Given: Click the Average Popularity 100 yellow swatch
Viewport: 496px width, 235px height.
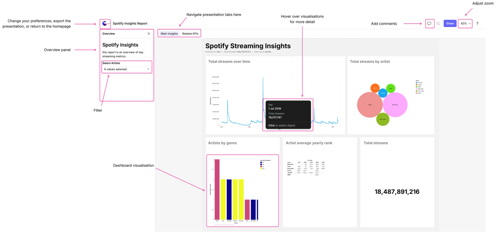Looking at the screenshot, I should 261,169.
